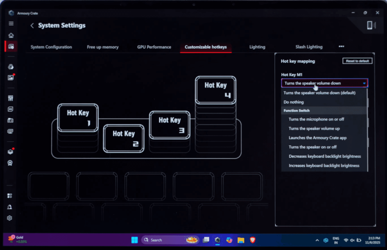The image size is (387, 250).
Task: Pick the "Do nothing" option
Action: (294, 102)
